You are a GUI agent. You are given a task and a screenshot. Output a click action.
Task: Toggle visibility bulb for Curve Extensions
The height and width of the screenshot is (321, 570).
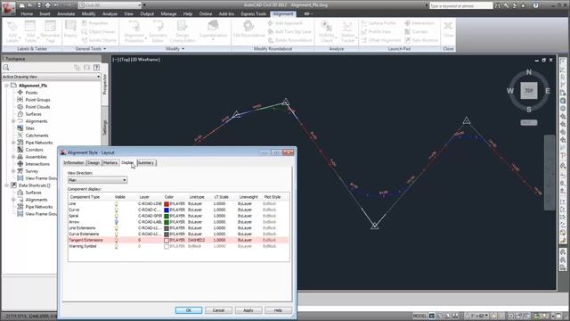[x=117, y=234]
